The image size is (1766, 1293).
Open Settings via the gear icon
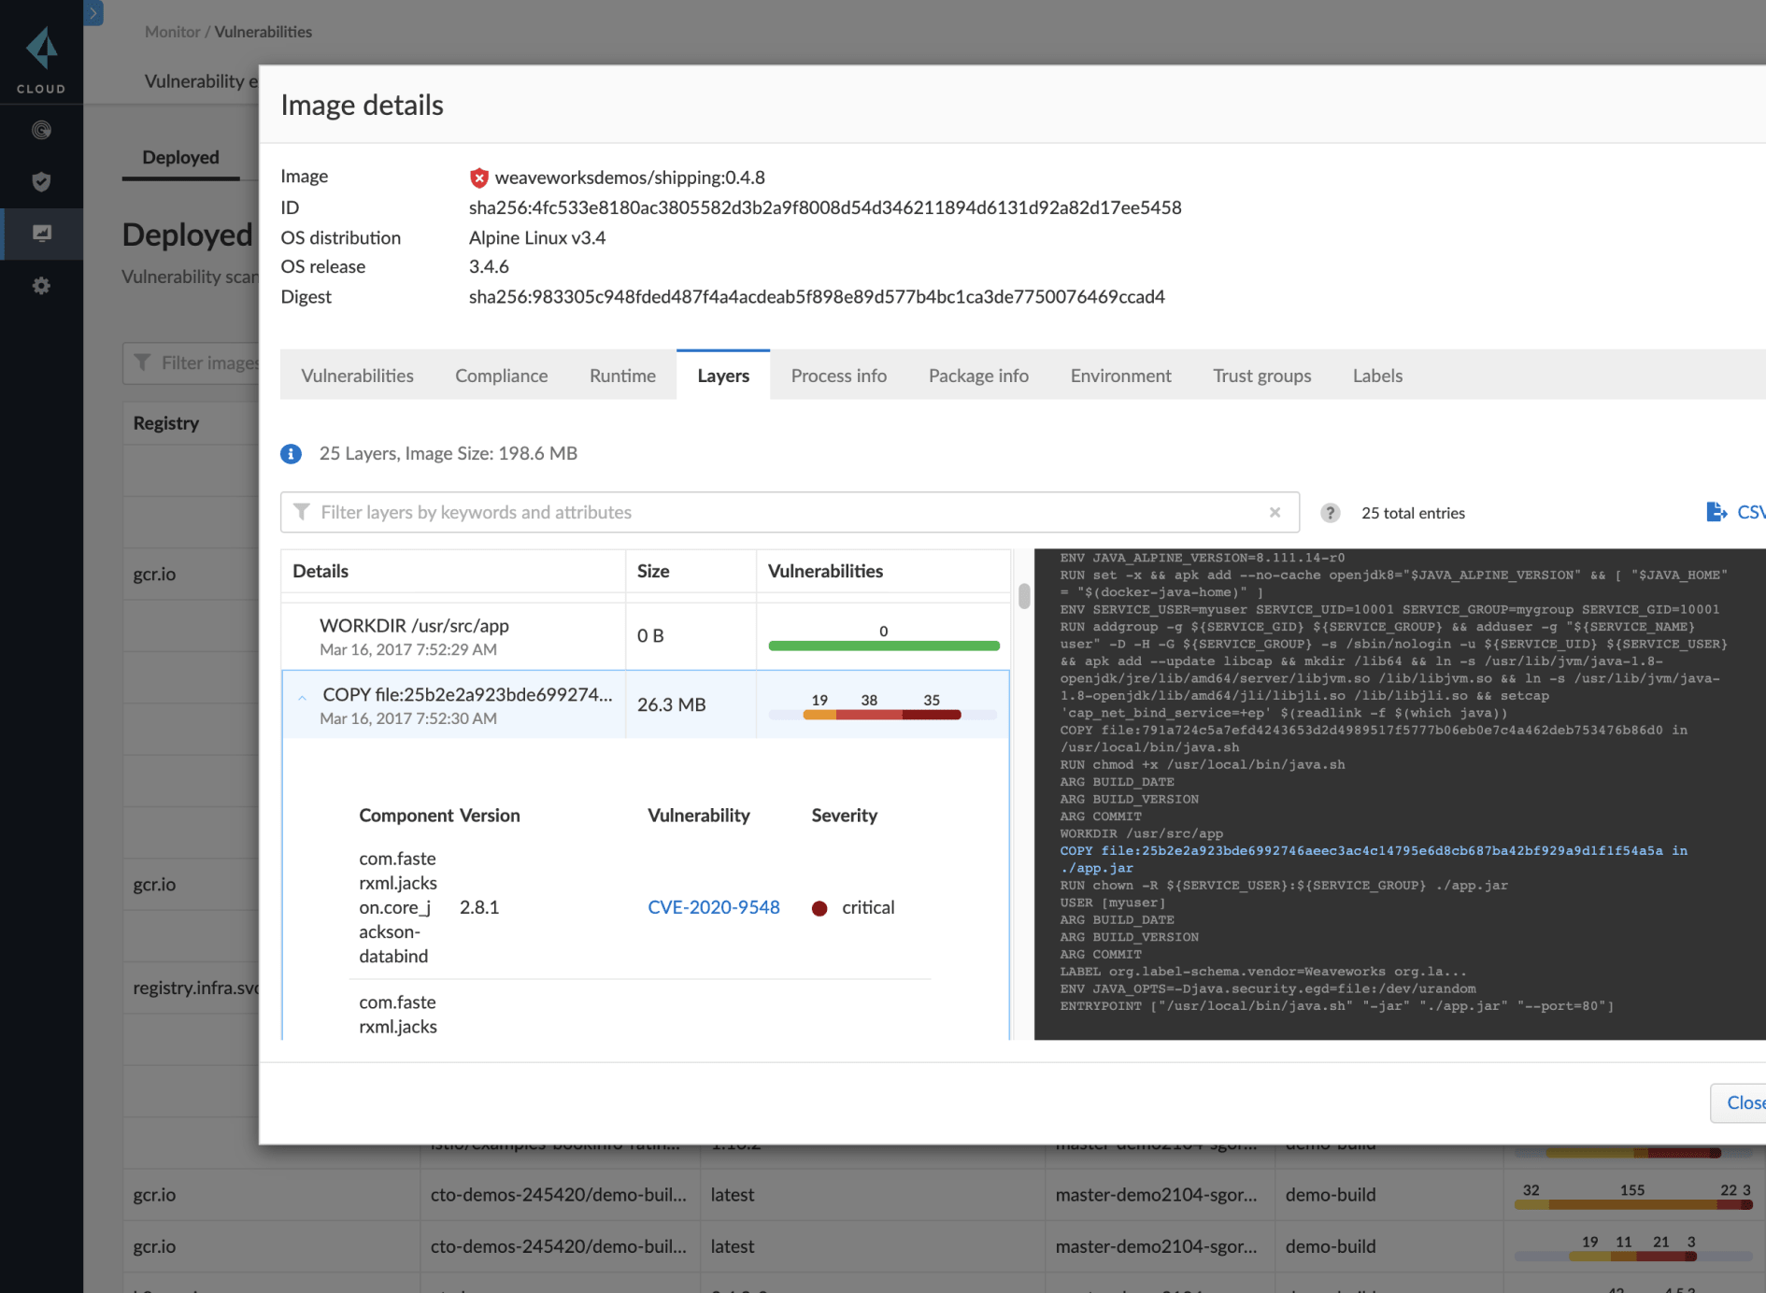(x=41, y=285)
